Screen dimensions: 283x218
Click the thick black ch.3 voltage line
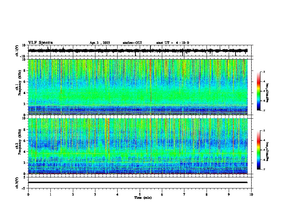tap(138, 182)
